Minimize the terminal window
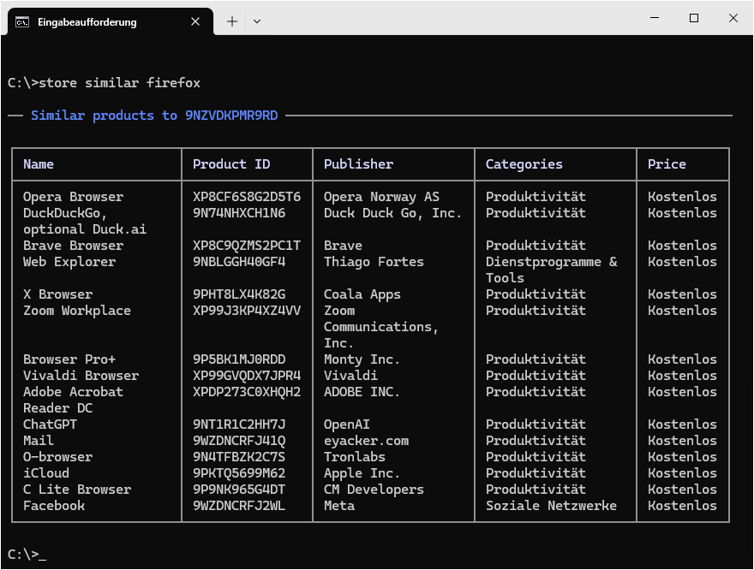754x570 pixels. (x=655, y=18)
